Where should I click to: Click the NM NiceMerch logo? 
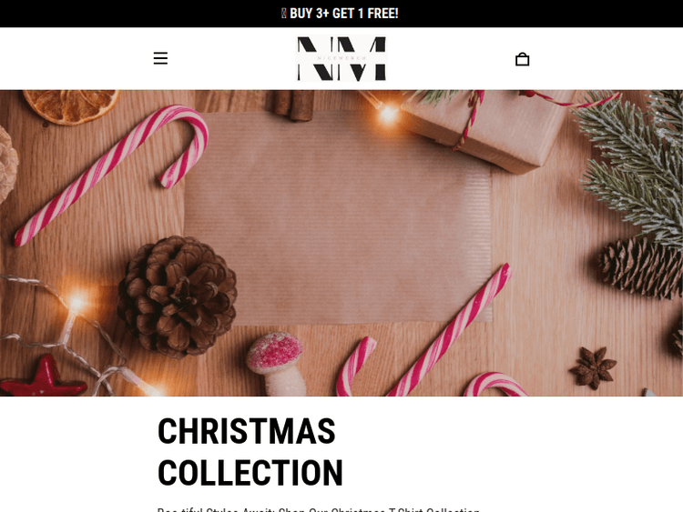pyautogui.click(x=341, y=58)
